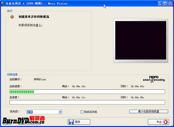Minimize the Nero Vision window
The image size is (174, 127).
tap(160, 3)
